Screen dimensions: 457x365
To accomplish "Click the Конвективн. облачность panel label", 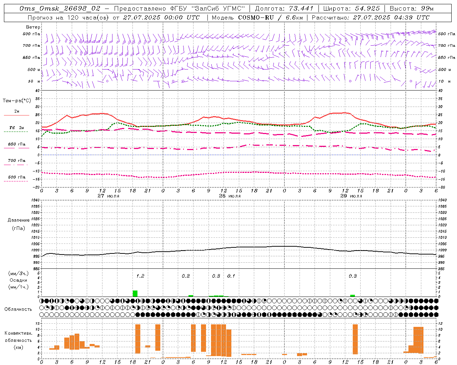I will pyautogui.click(x=18, y=337).
